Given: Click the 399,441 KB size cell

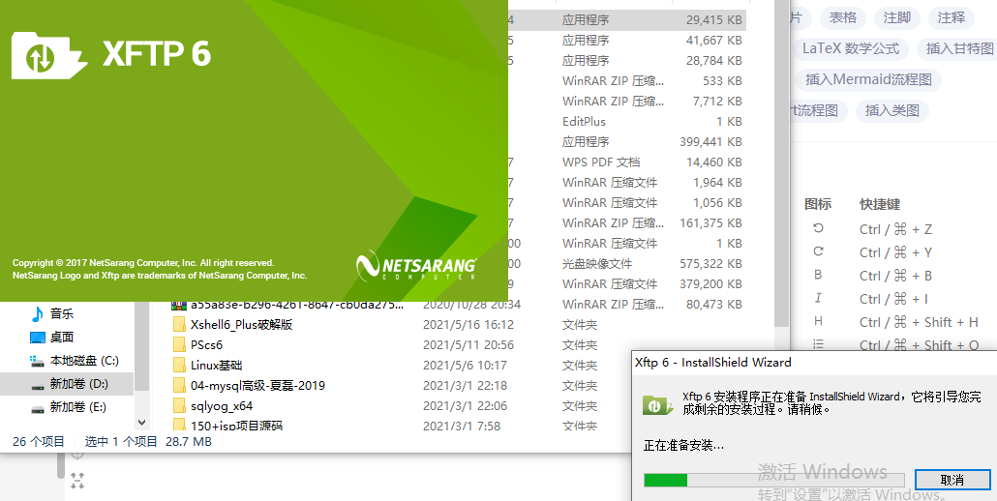Looking at the screenshot, I should tap(710, 141).
